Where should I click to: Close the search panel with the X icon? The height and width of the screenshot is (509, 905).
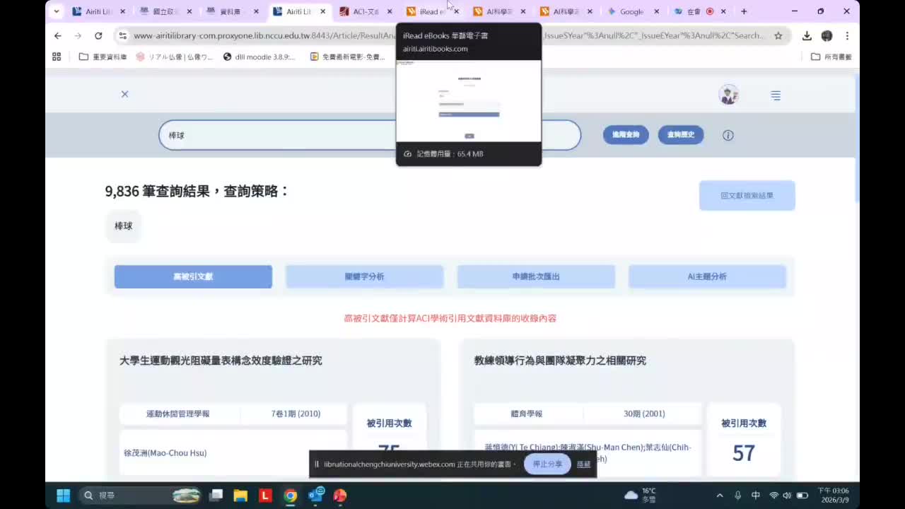pyautogui.click(x=124, y=93)
